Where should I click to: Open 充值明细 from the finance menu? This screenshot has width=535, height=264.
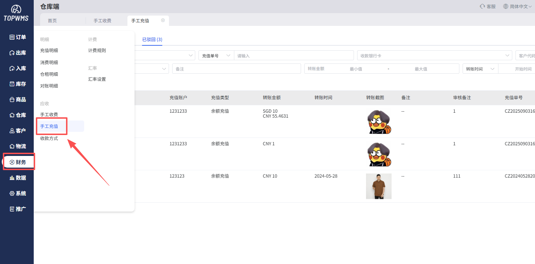click(x=49, y=50)
